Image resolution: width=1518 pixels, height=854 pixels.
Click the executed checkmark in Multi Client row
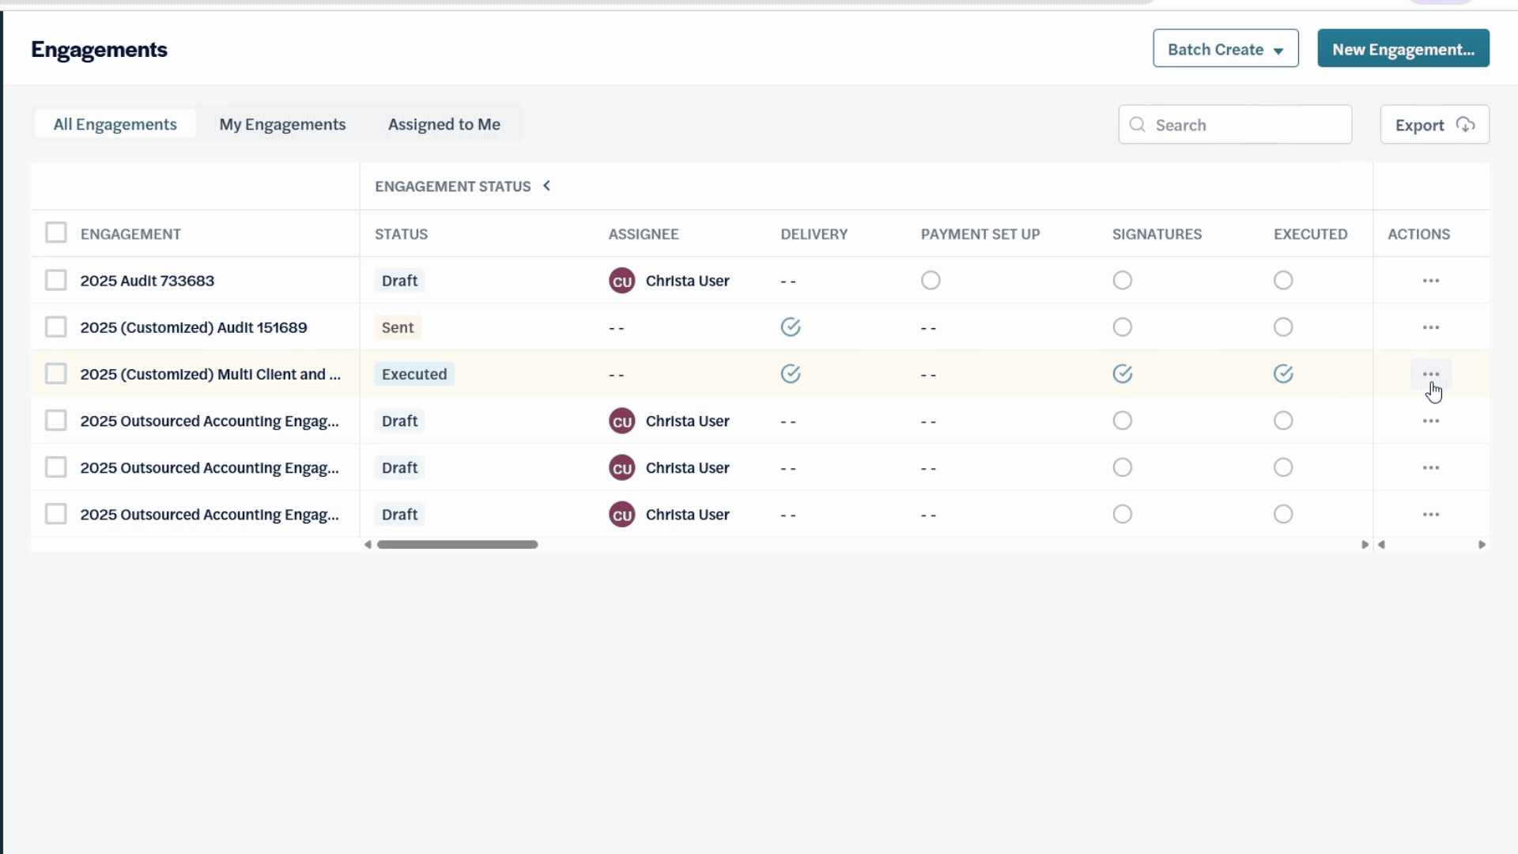[1283, 374]
